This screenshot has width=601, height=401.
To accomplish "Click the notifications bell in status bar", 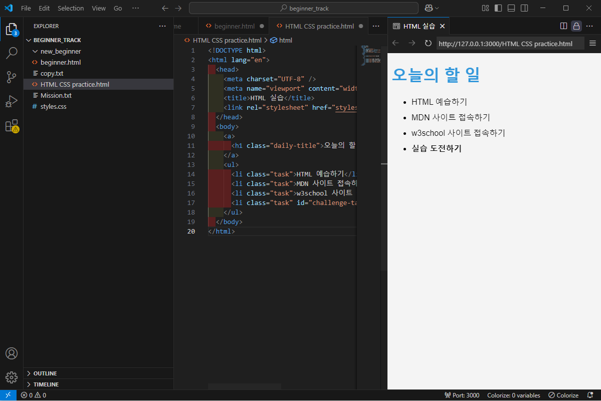I will (590, 395).
